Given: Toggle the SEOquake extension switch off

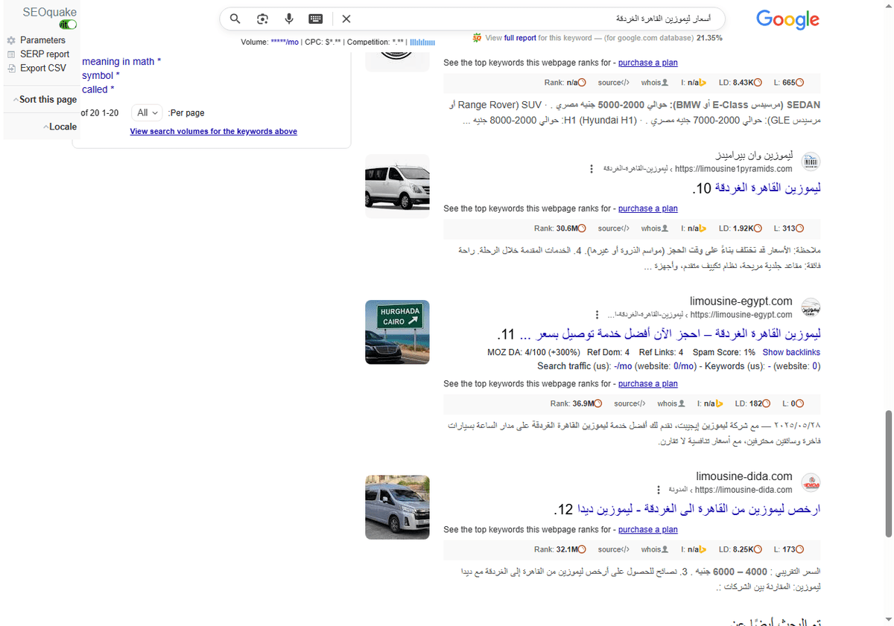Looking at the screenshot, I should point(67,24).
